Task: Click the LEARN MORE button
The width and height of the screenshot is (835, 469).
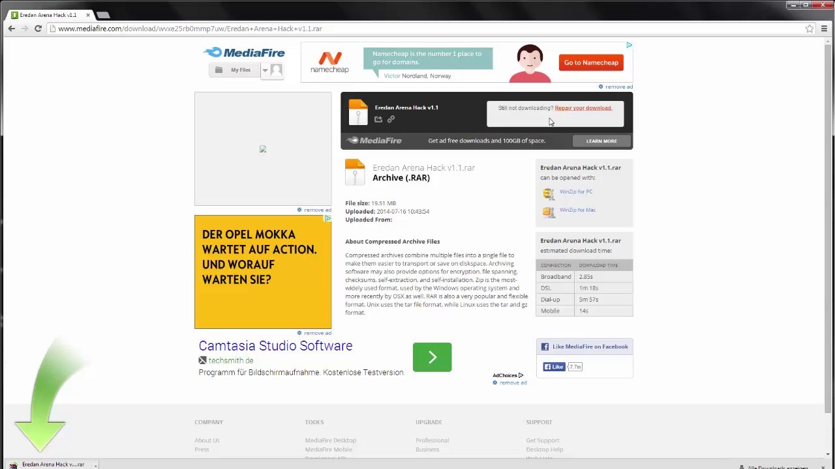Action: coord(601,141)
